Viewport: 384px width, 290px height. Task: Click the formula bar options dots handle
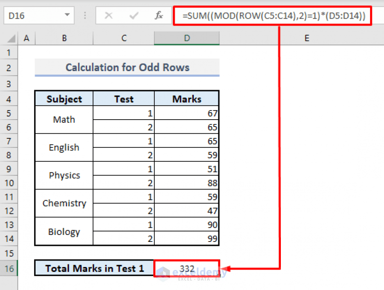85,16
